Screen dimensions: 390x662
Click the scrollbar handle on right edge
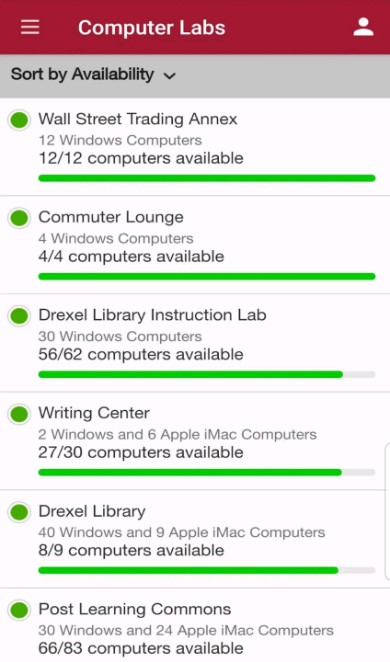[x=388, y=512]
